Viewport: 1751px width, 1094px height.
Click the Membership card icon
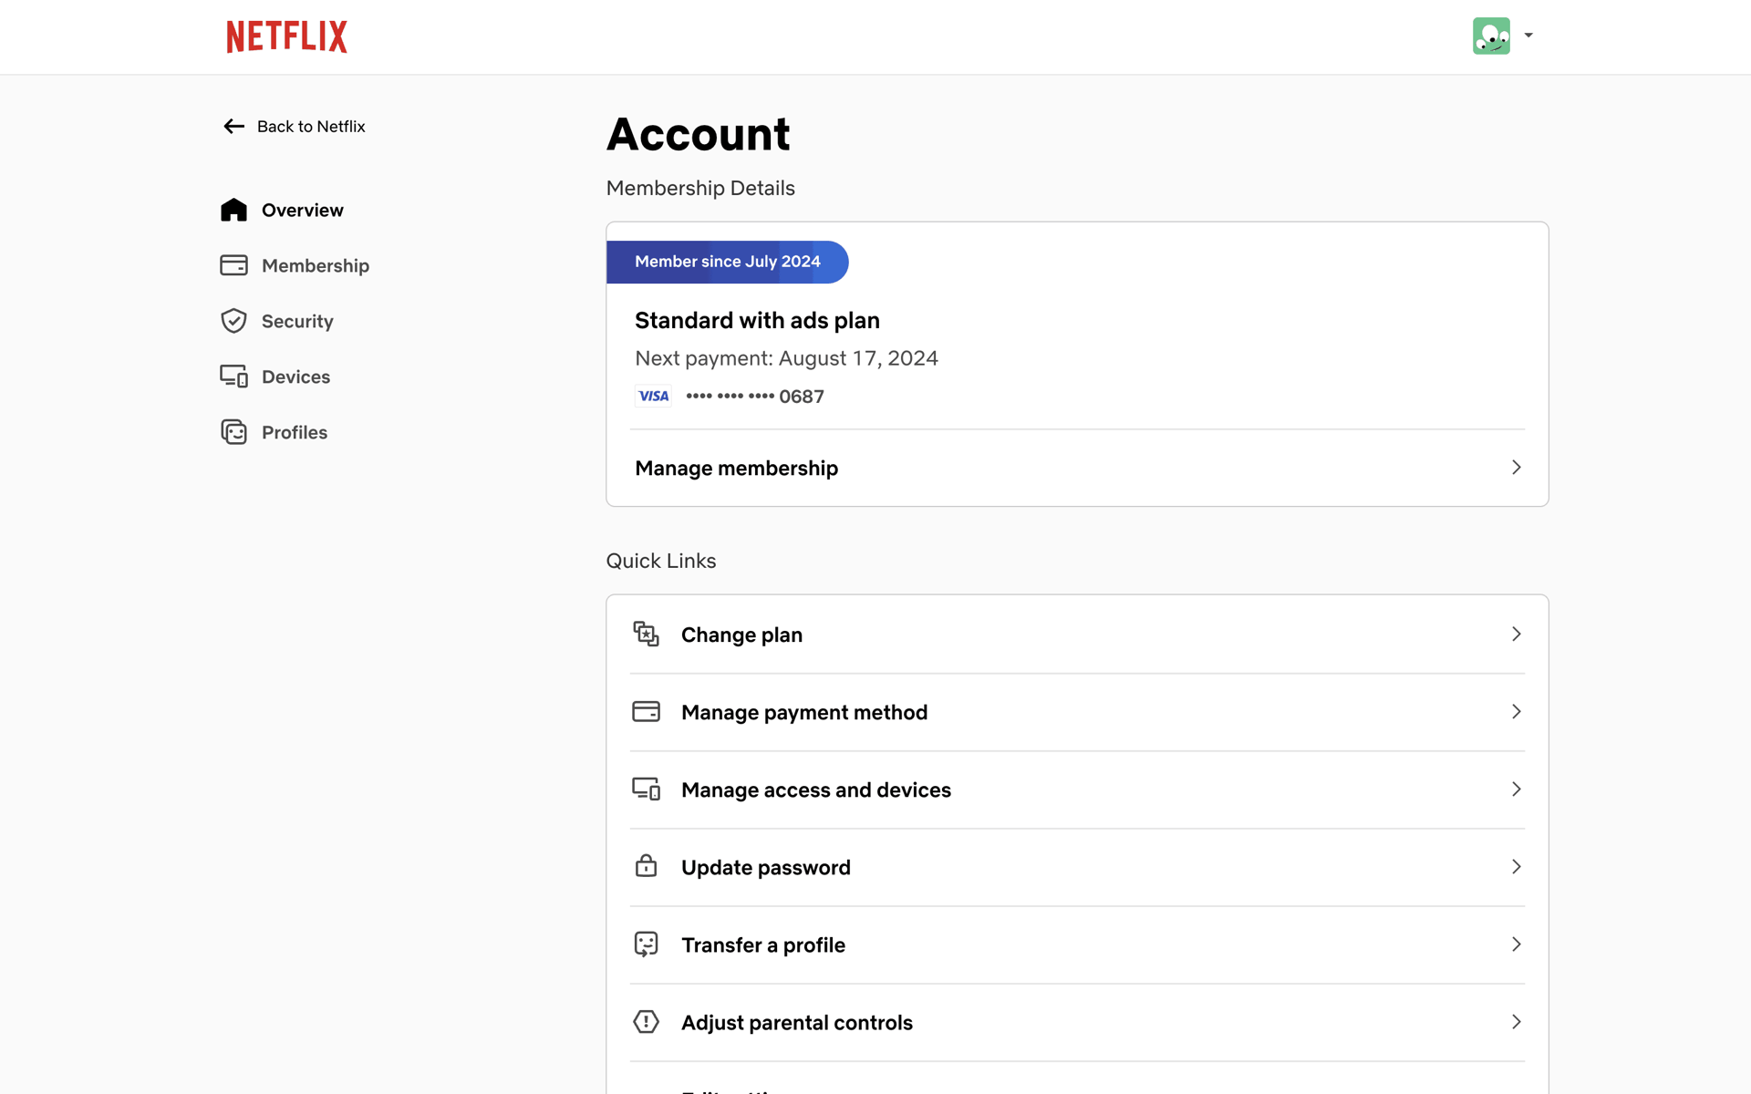233,265
